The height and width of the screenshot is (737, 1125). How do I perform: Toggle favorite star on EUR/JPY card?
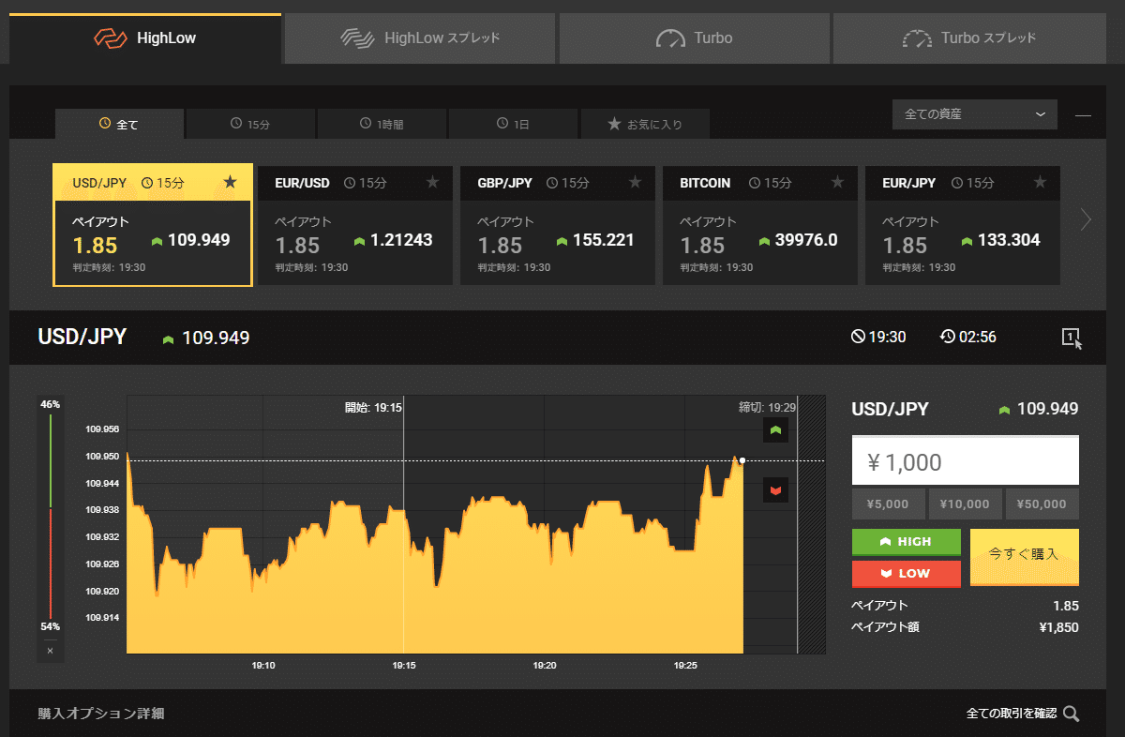pos(1040,182)
